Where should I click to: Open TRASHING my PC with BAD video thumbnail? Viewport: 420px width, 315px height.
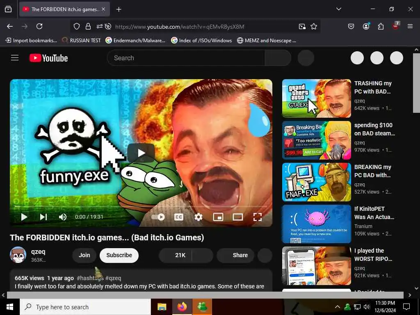click(316, 98)
